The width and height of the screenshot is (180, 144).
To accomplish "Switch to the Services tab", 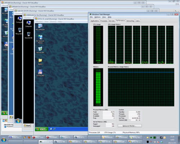I will point(112,21).
